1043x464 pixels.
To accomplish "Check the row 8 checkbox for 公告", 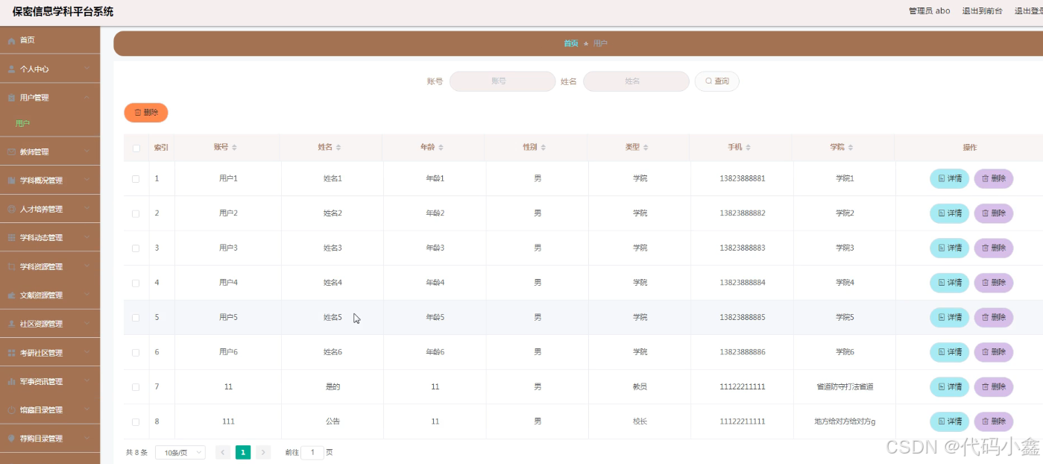I will click(x=136, y=422).
